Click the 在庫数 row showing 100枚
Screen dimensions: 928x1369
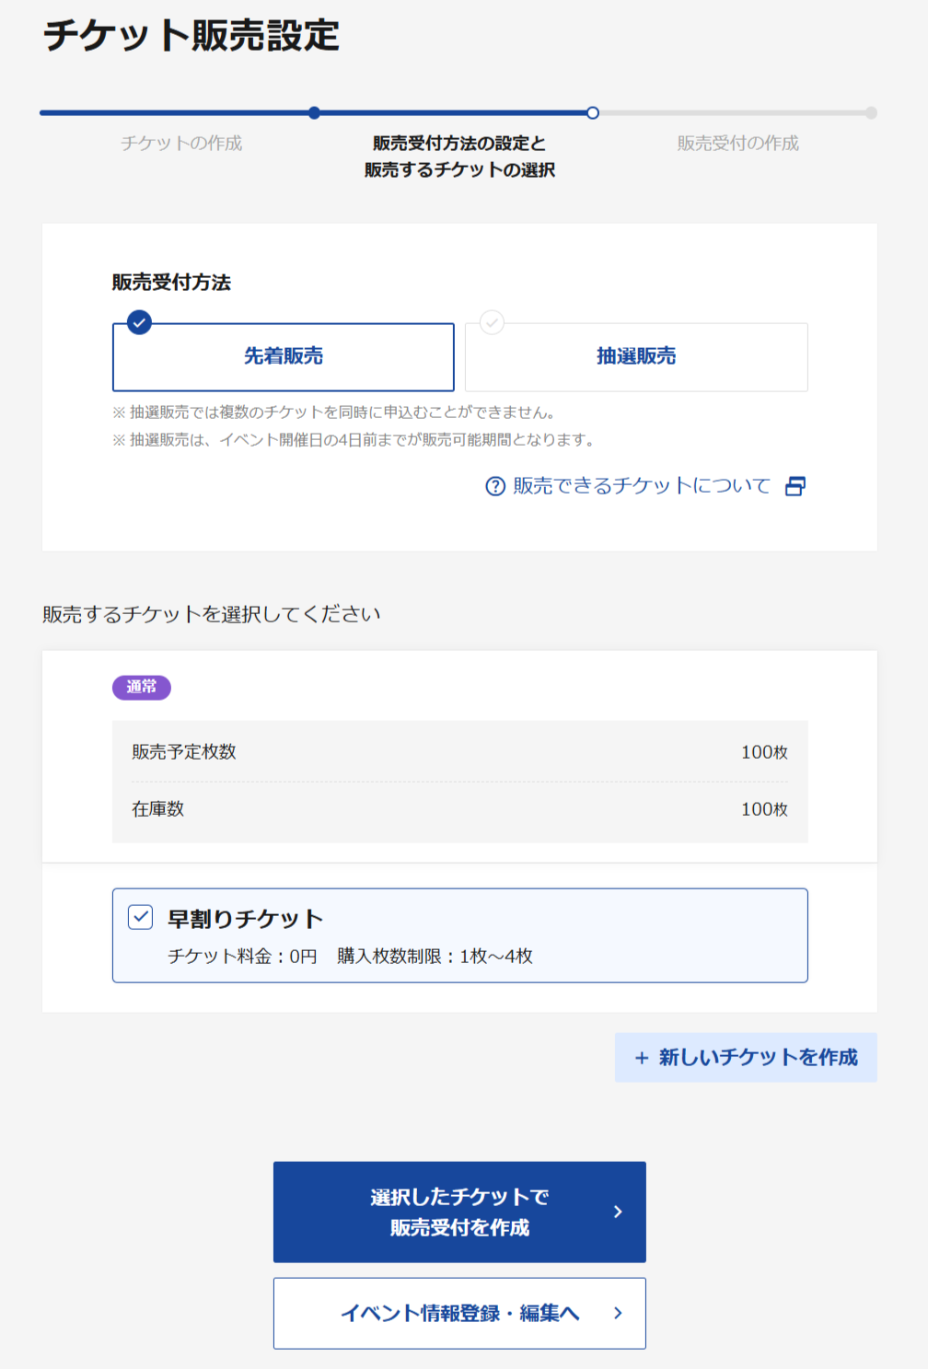click(x=459, y=809)
